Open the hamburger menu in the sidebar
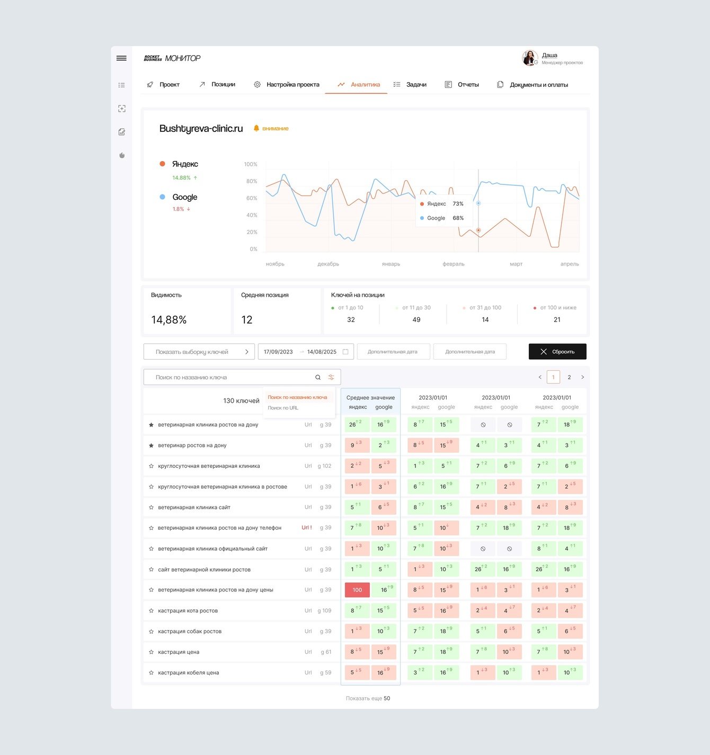Image resolution: width=710 pixels, height=755 pixels. pyautogui.click(x=121, y=58)
